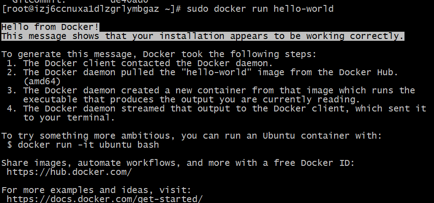The image size is (434, 203).
Task: Click the "To try something more ambitious" line
Action: tap(192, 136)
